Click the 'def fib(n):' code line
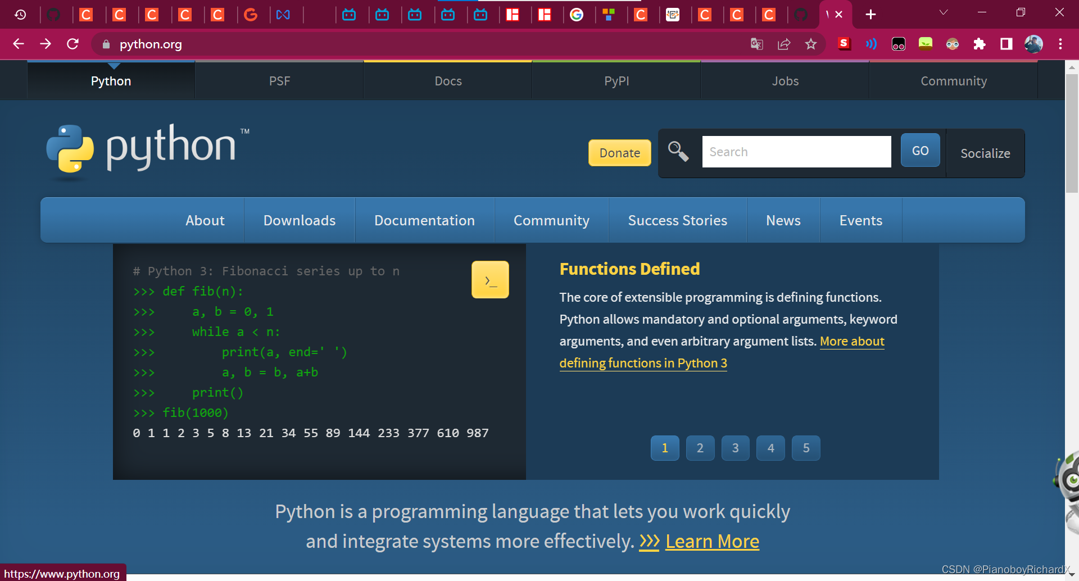 (188, 291)
